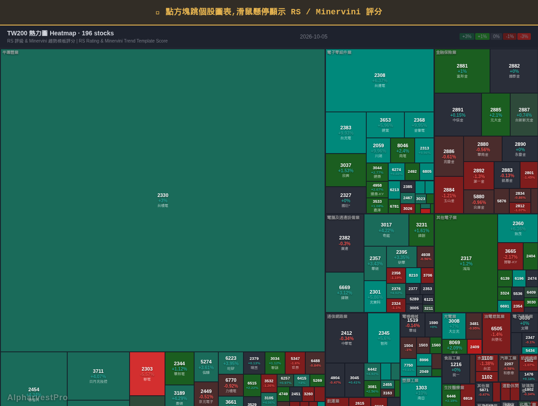This screenshot has width=538, height=406.
Task: Click the 2882 國泰金 tile
Action: pos(514,71)
